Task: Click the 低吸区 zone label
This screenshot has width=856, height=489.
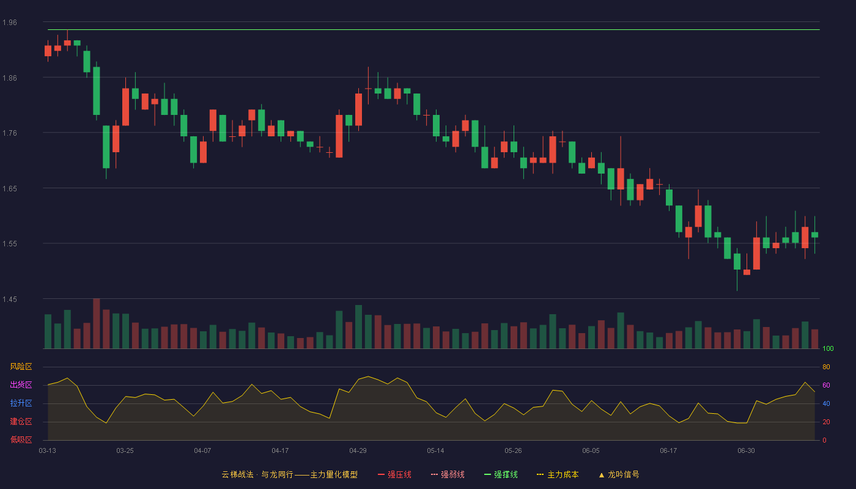Action: click(x=21, y=440)
